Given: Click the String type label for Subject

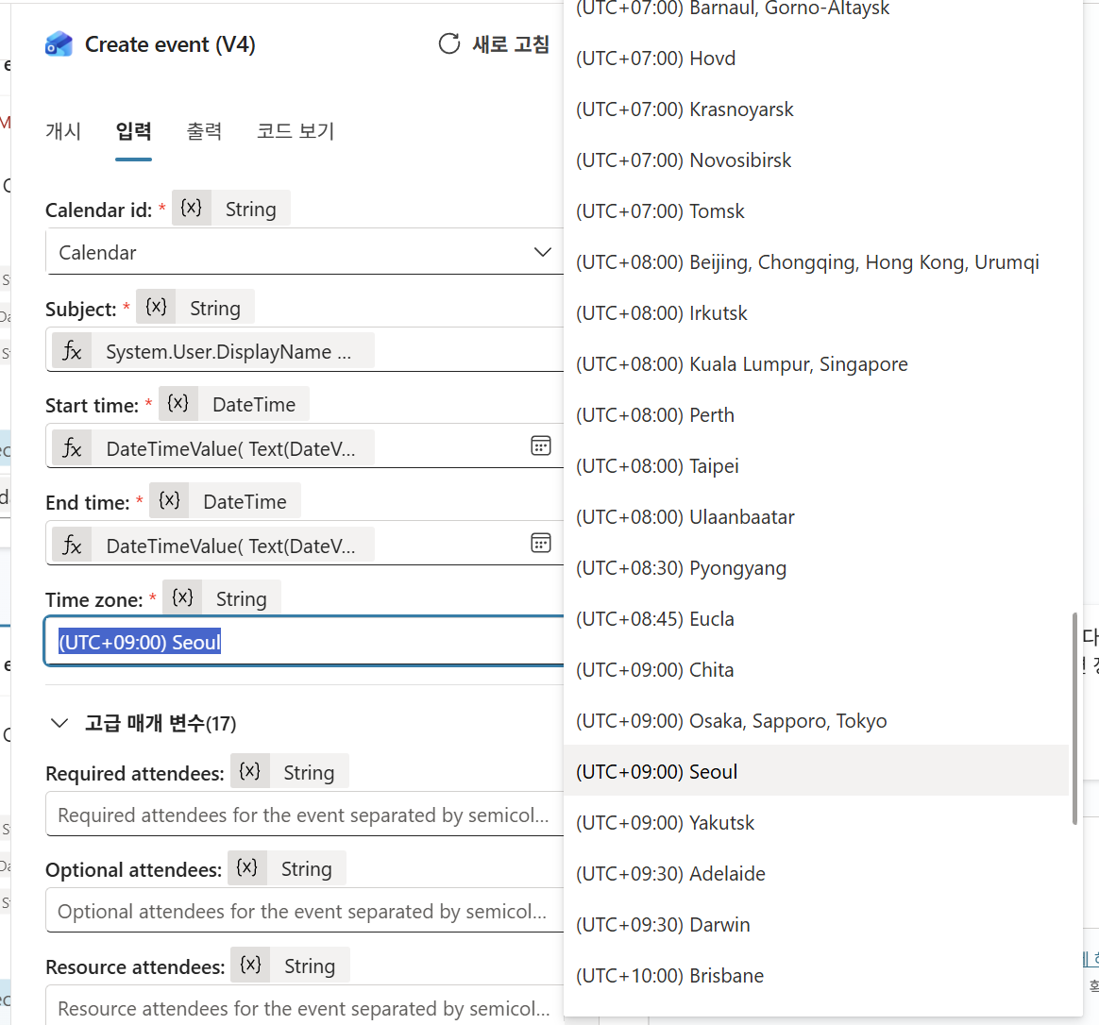Looking at the screenshot, I should coord(214,309).
